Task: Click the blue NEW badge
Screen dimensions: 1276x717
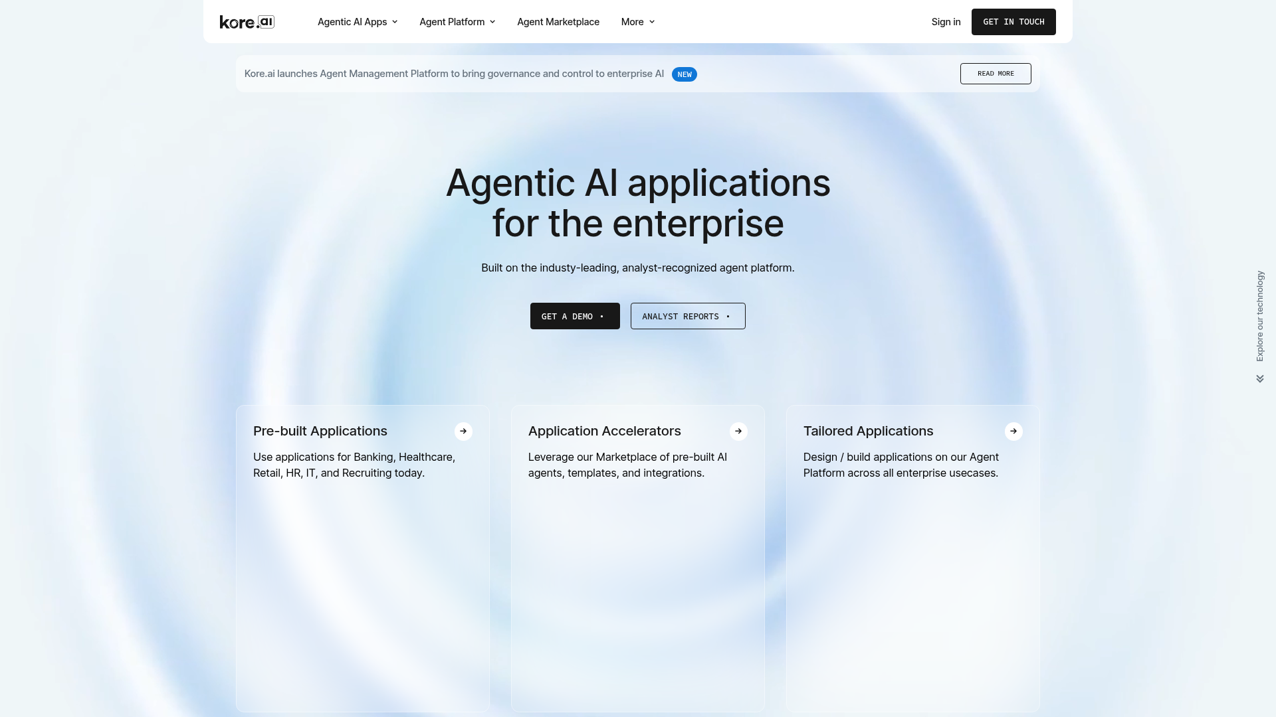Action: click(x=684, y=74)
